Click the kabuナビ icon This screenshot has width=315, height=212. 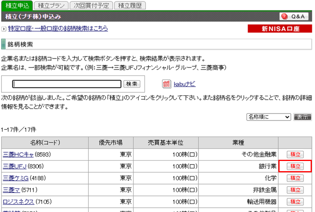pos(166,84)
